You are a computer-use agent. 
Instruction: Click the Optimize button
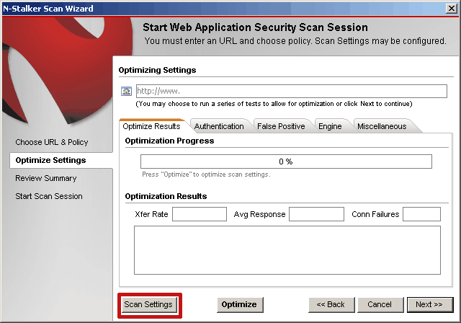(239, 304)
